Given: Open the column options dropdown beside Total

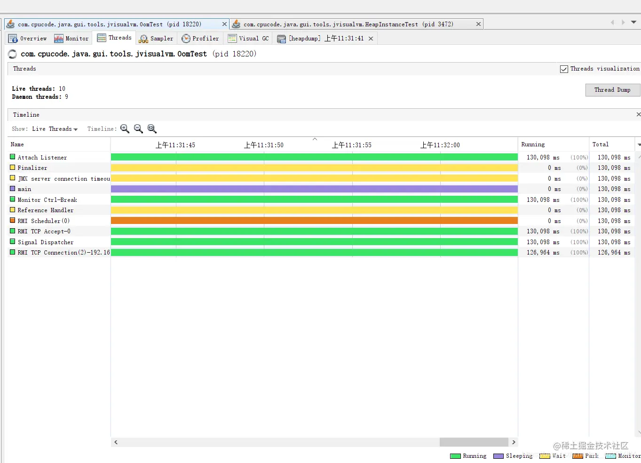Looking at the screenshot, I should pyautogui.click(x=639, y=144).
